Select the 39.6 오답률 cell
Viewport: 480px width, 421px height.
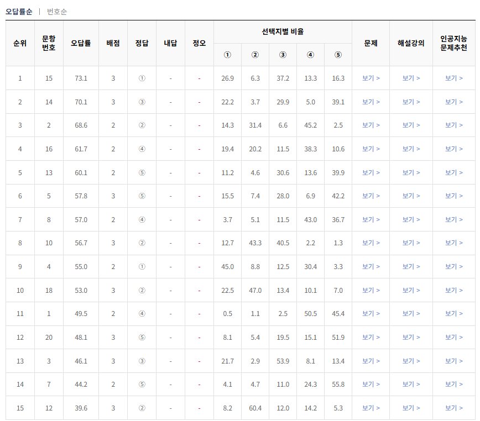pos(81,408)
